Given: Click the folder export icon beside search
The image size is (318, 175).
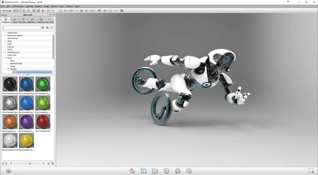Looking at the screenshot, I should coord(47,28).
